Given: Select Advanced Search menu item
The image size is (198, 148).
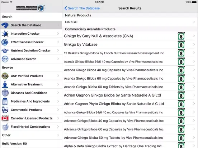Looking at the screenshot, I should [x=31, y=59].
